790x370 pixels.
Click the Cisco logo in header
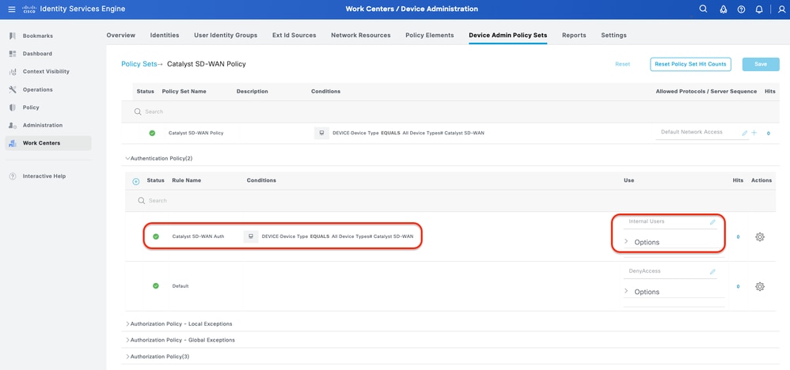click(28, 9)
